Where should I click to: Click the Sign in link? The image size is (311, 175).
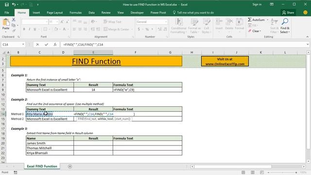point(257,4)
